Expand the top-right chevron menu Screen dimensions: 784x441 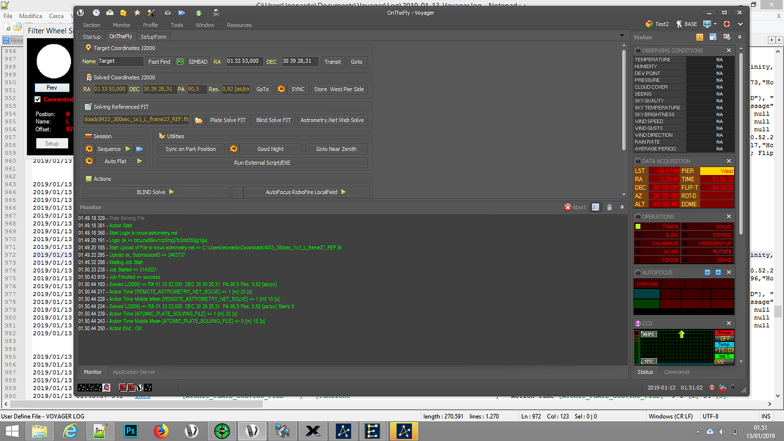(x=740, y=24)
